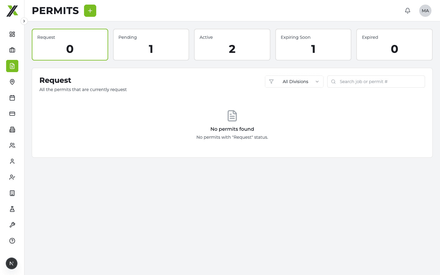
Task: Open the lab flask icon
Action: pyautogui.click(x=12, y=209)
